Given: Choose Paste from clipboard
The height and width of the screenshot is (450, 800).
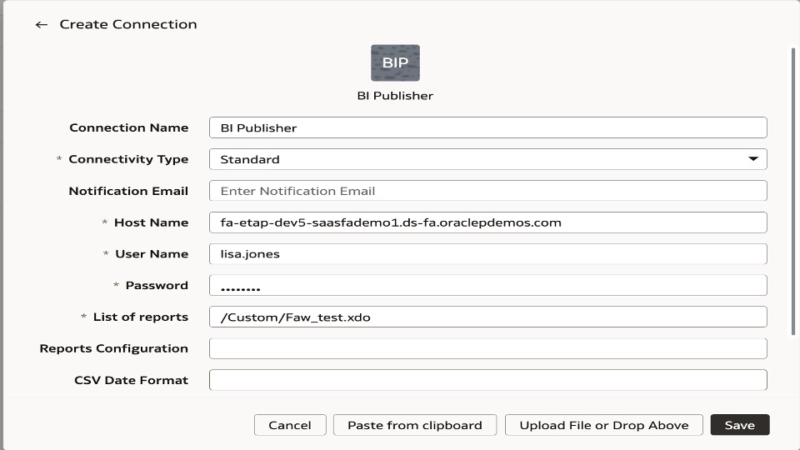Looking at the screenshot, I should click(x=415, y=425).
